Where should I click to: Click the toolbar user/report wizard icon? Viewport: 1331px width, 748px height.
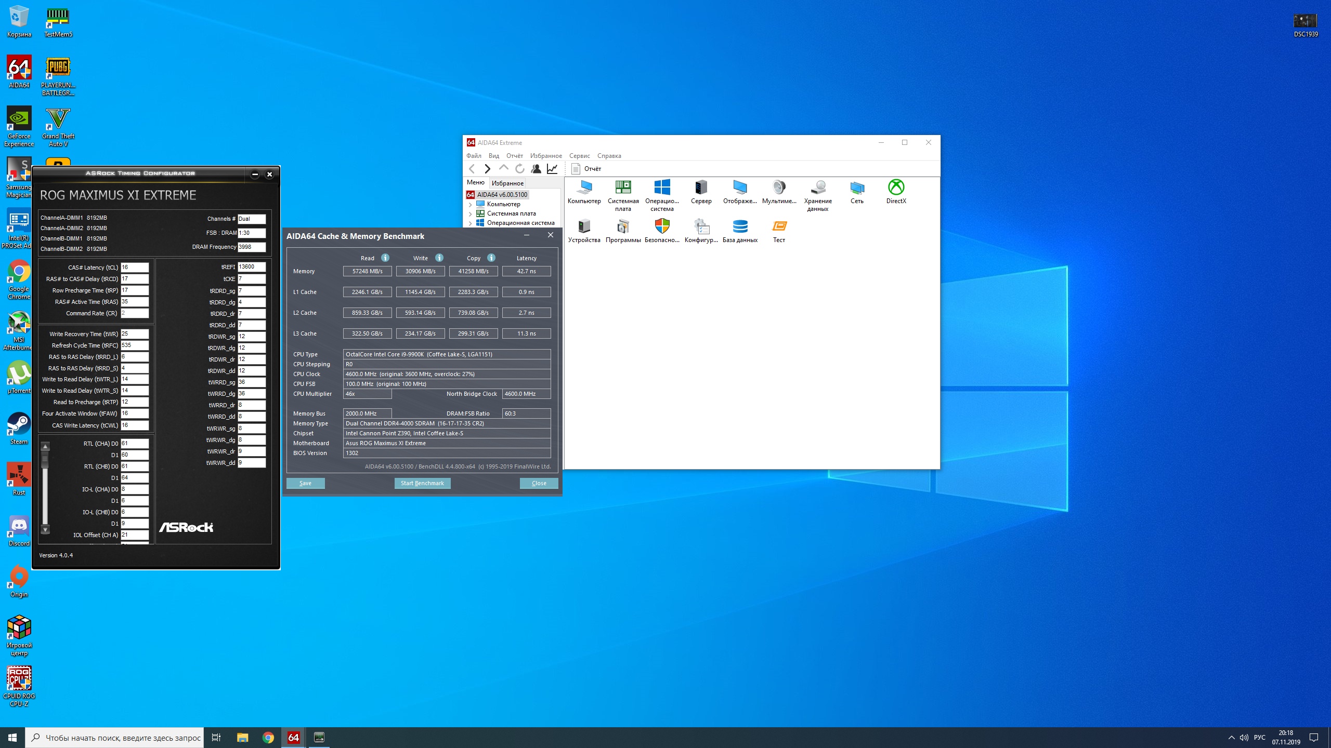tap(536, 168)
